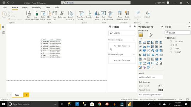Click the New measure button
This screenshot has width=191, height=107.
(120, 16)
